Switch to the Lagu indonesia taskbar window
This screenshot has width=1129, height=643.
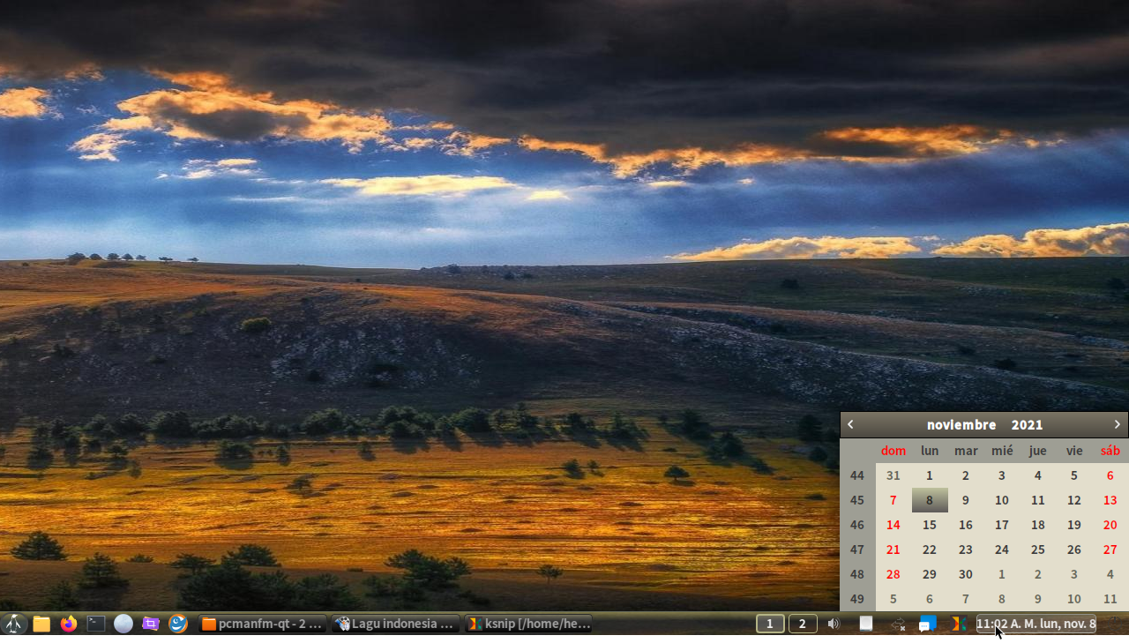[395, 624]
